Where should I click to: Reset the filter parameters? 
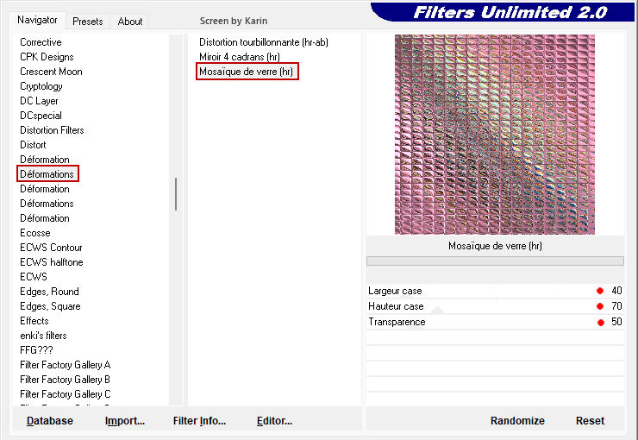tap(590, 421)
